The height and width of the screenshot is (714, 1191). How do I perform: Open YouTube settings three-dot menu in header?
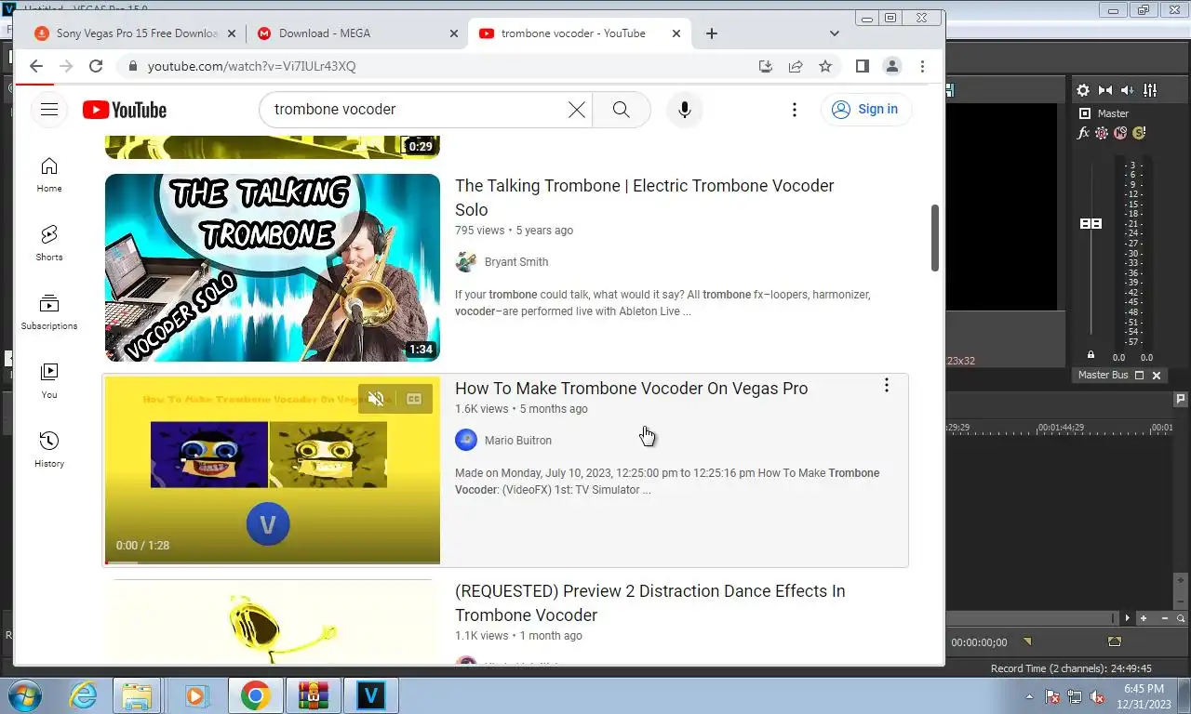click(x=795, y=110)
